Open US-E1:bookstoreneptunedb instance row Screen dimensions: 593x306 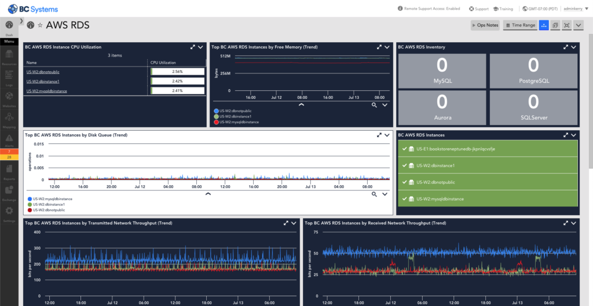click(488, 149)
